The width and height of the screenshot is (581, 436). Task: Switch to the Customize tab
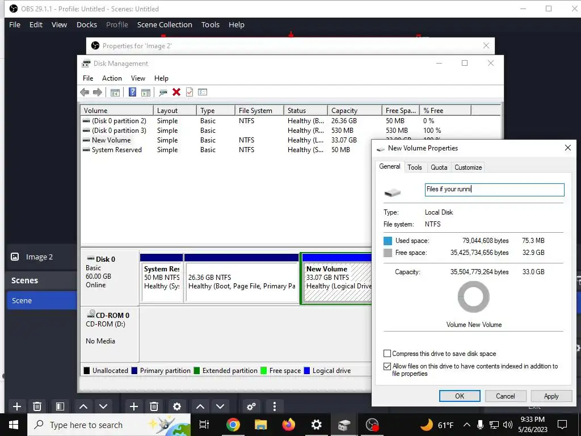[468, 167]
